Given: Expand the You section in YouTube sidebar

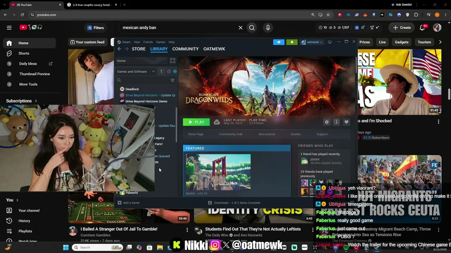Looking at the screenshot, I should (12, 200).
